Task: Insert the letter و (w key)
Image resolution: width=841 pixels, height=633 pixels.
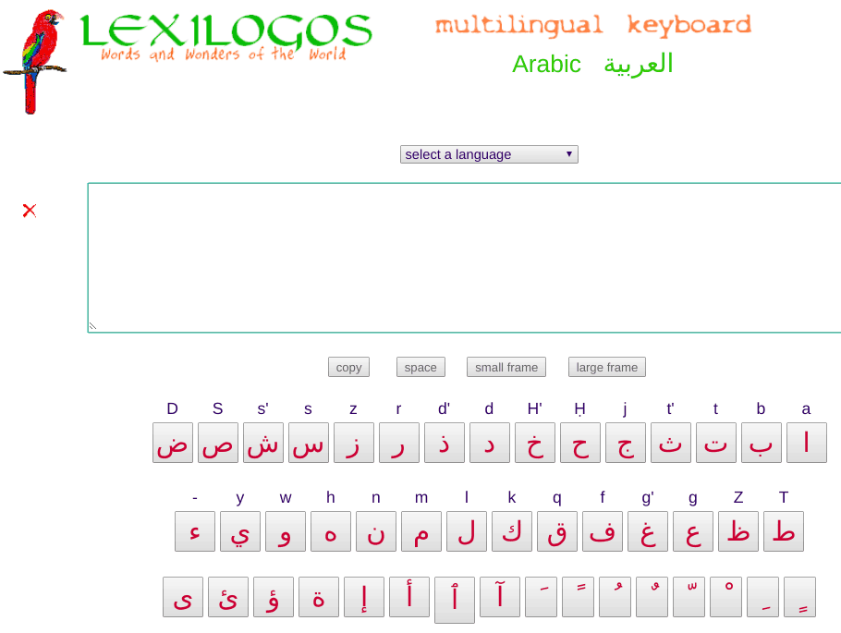Action: [x=286, y=531]
